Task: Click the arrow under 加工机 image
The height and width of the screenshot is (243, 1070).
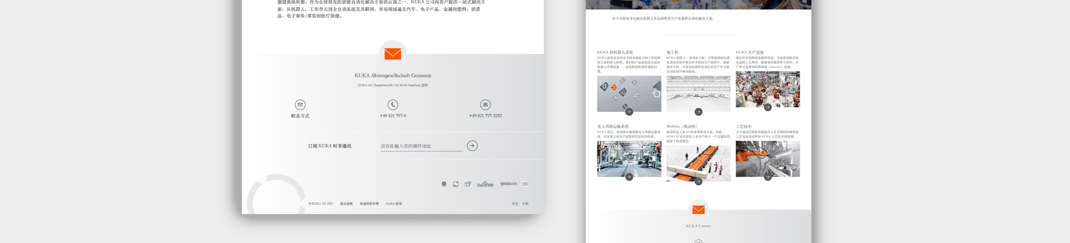Action: pos(698,112)
